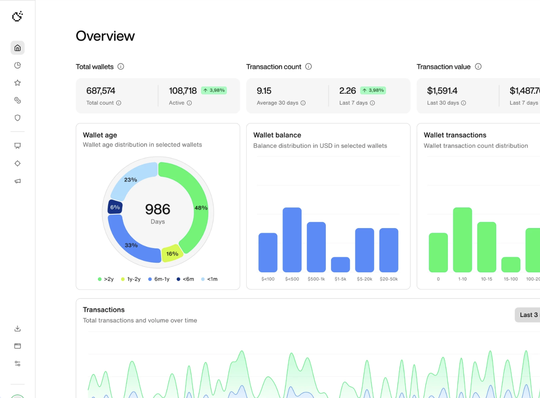The height and width of the screenshot is (398, 540).
Task: Open the browser window section in sidebar
Action: pyautogui.click(x=17, y=346)
